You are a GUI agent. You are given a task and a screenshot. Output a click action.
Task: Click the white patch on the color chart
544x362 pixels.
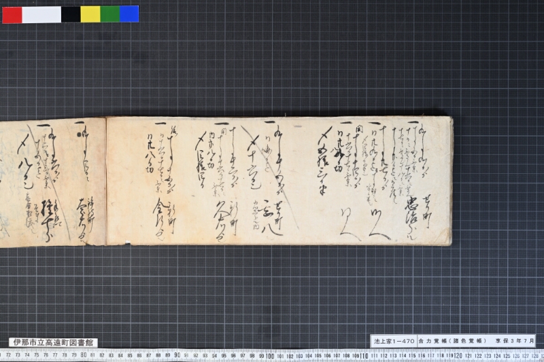point(41,14)
